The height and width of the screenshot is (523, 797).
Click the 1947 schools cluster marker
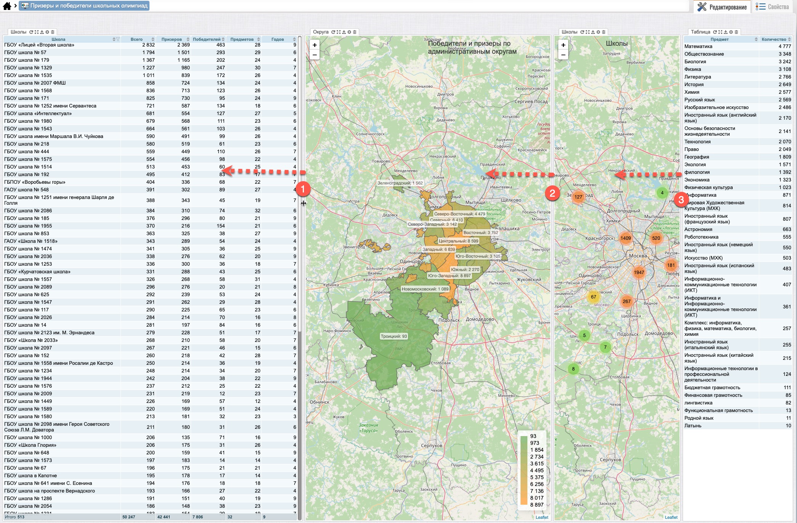[x=639, y=272]
